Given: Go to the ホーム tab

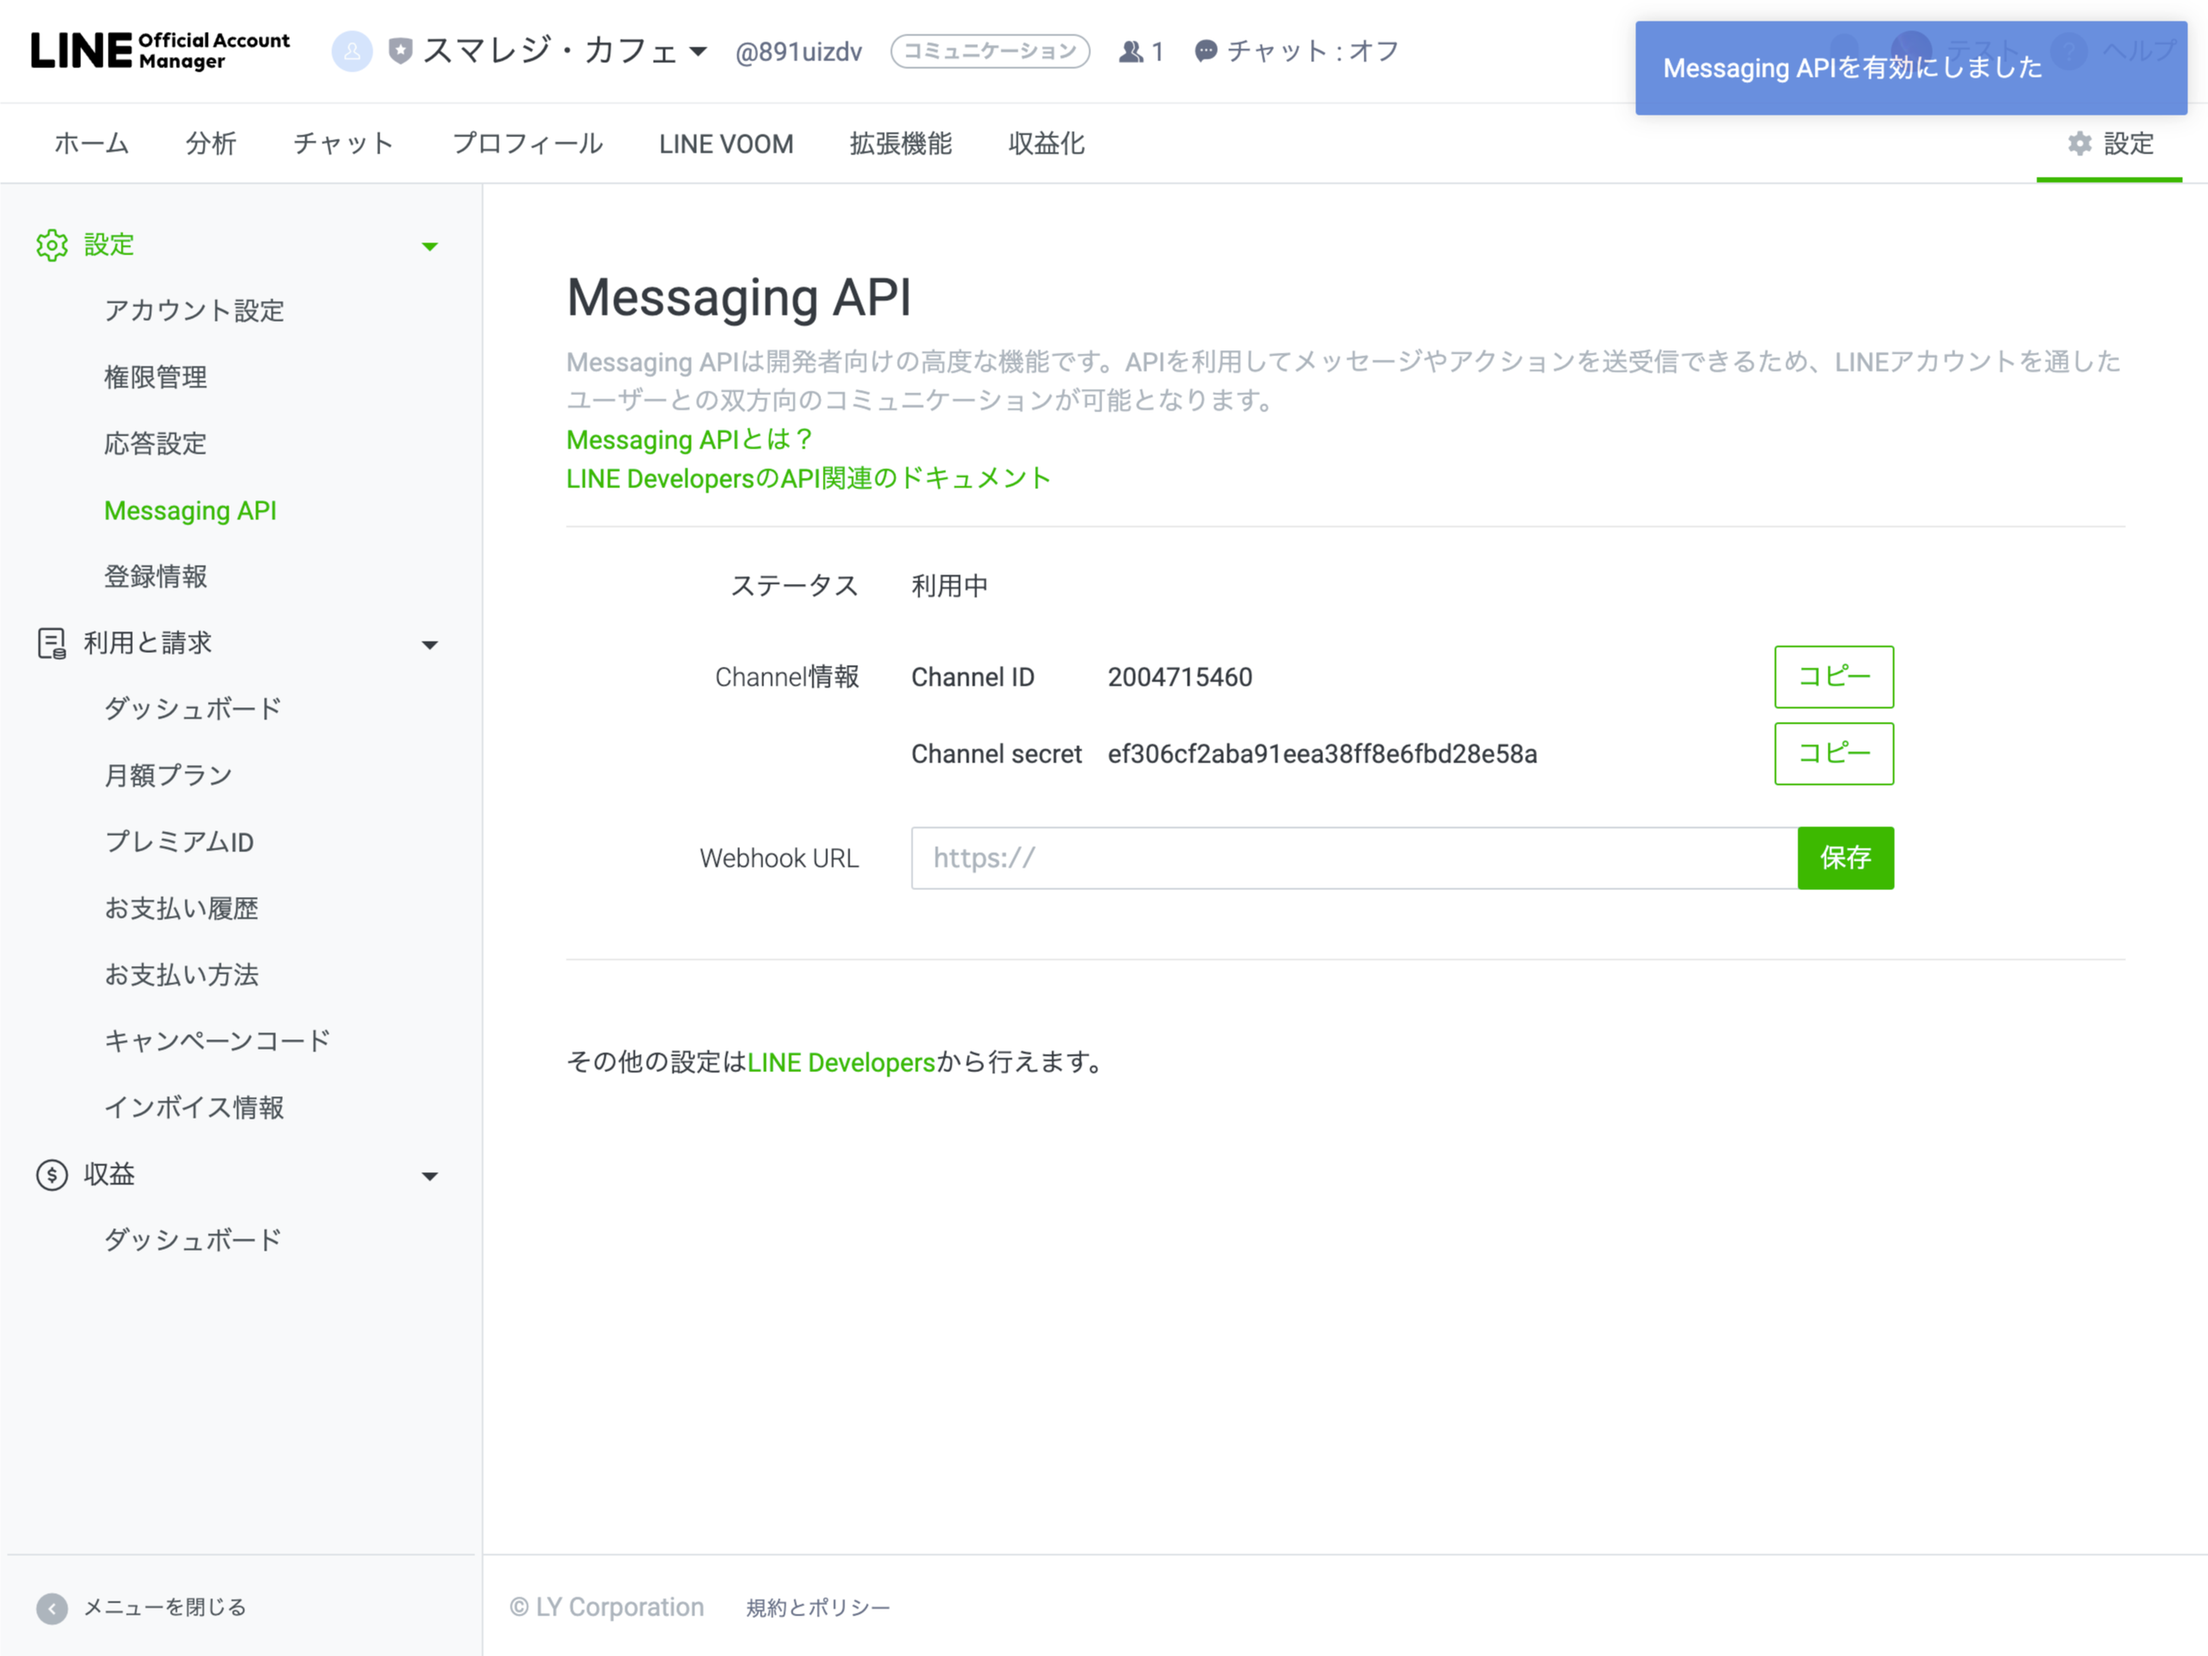Looking at the screenshot, I should coord(91,144).
